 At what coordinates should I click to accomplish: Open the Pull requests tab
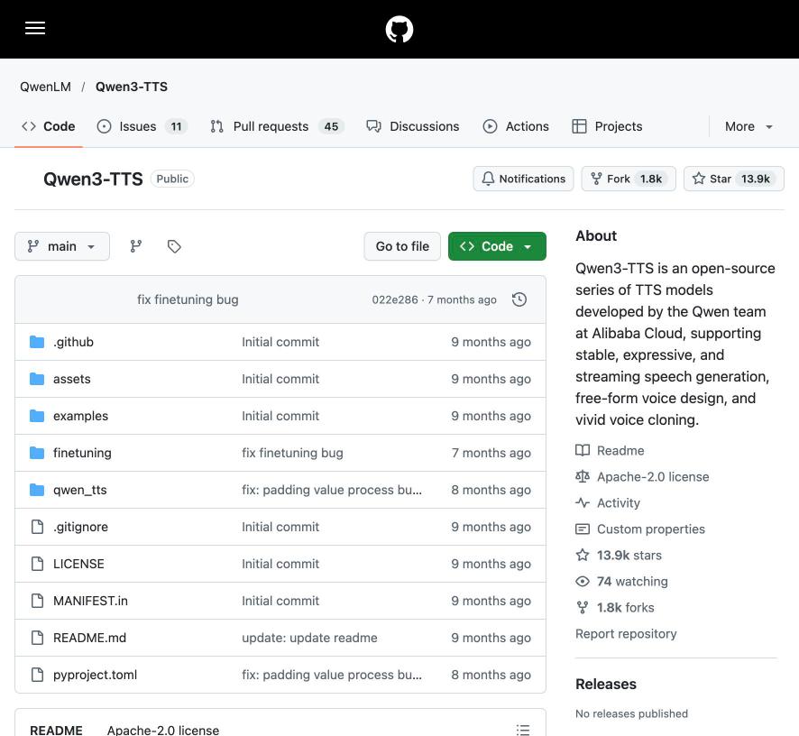(277, 126)
